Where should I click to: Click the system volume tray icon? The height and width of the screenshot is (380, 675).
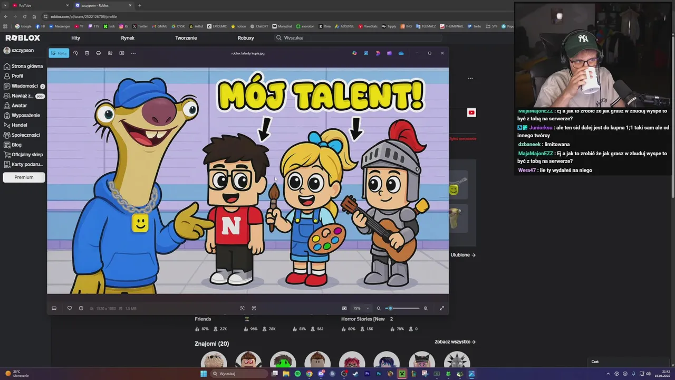tap(649, 374)
